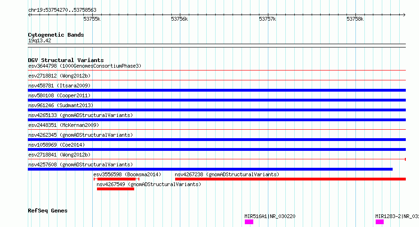The image size is (419, 227).
Task: Click the esv2448351 (McKernan2009) label
Action: coord(64,125)
